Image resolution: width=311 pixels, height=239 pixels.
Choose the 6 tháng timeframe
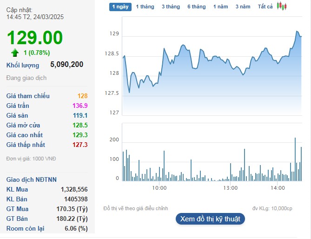[x=196, y=7]
